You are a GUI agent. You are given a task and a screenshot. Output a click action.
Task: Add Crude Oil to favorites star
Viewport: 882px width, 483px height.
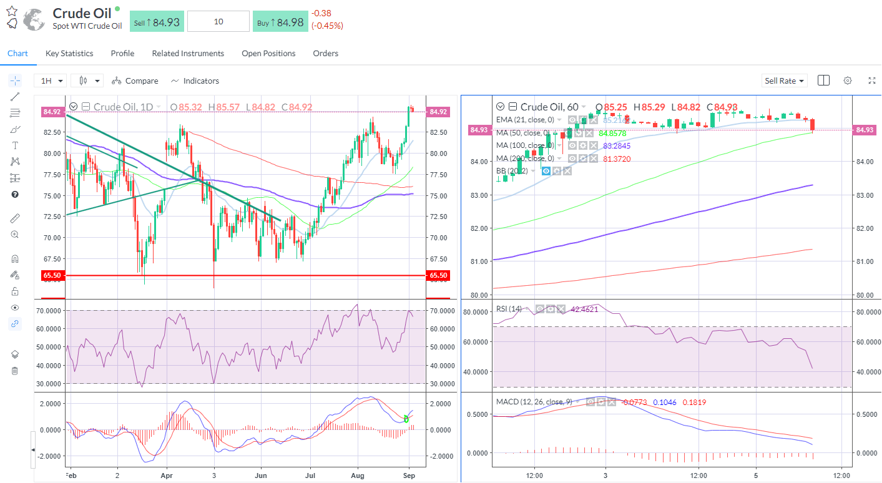pos(12,11)
